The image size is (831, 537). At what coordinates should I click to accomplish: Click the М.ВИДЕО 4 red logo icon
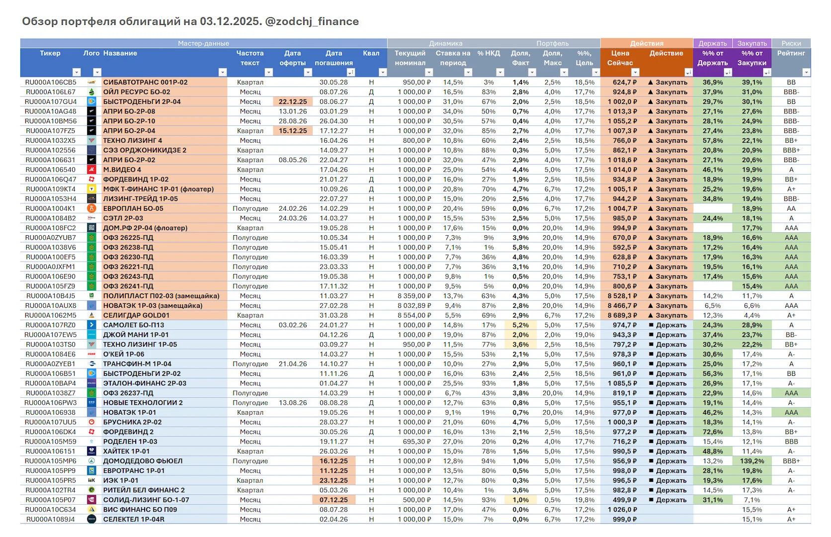[x=91, y=170]
